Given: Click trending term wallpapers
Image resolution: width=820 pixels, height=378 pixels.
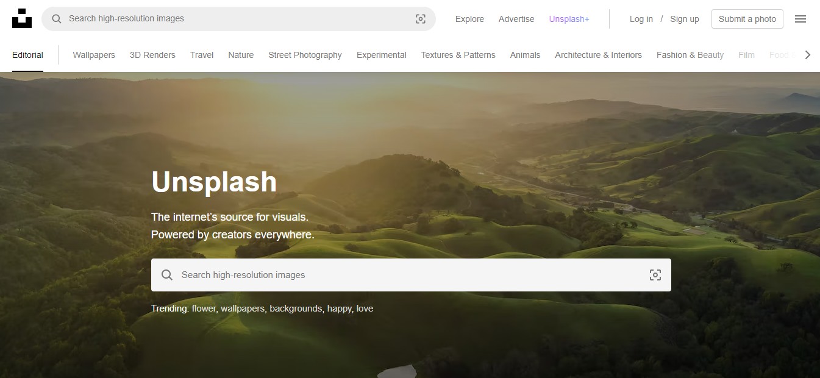Looking at the screenshot, I should [243, 308].
